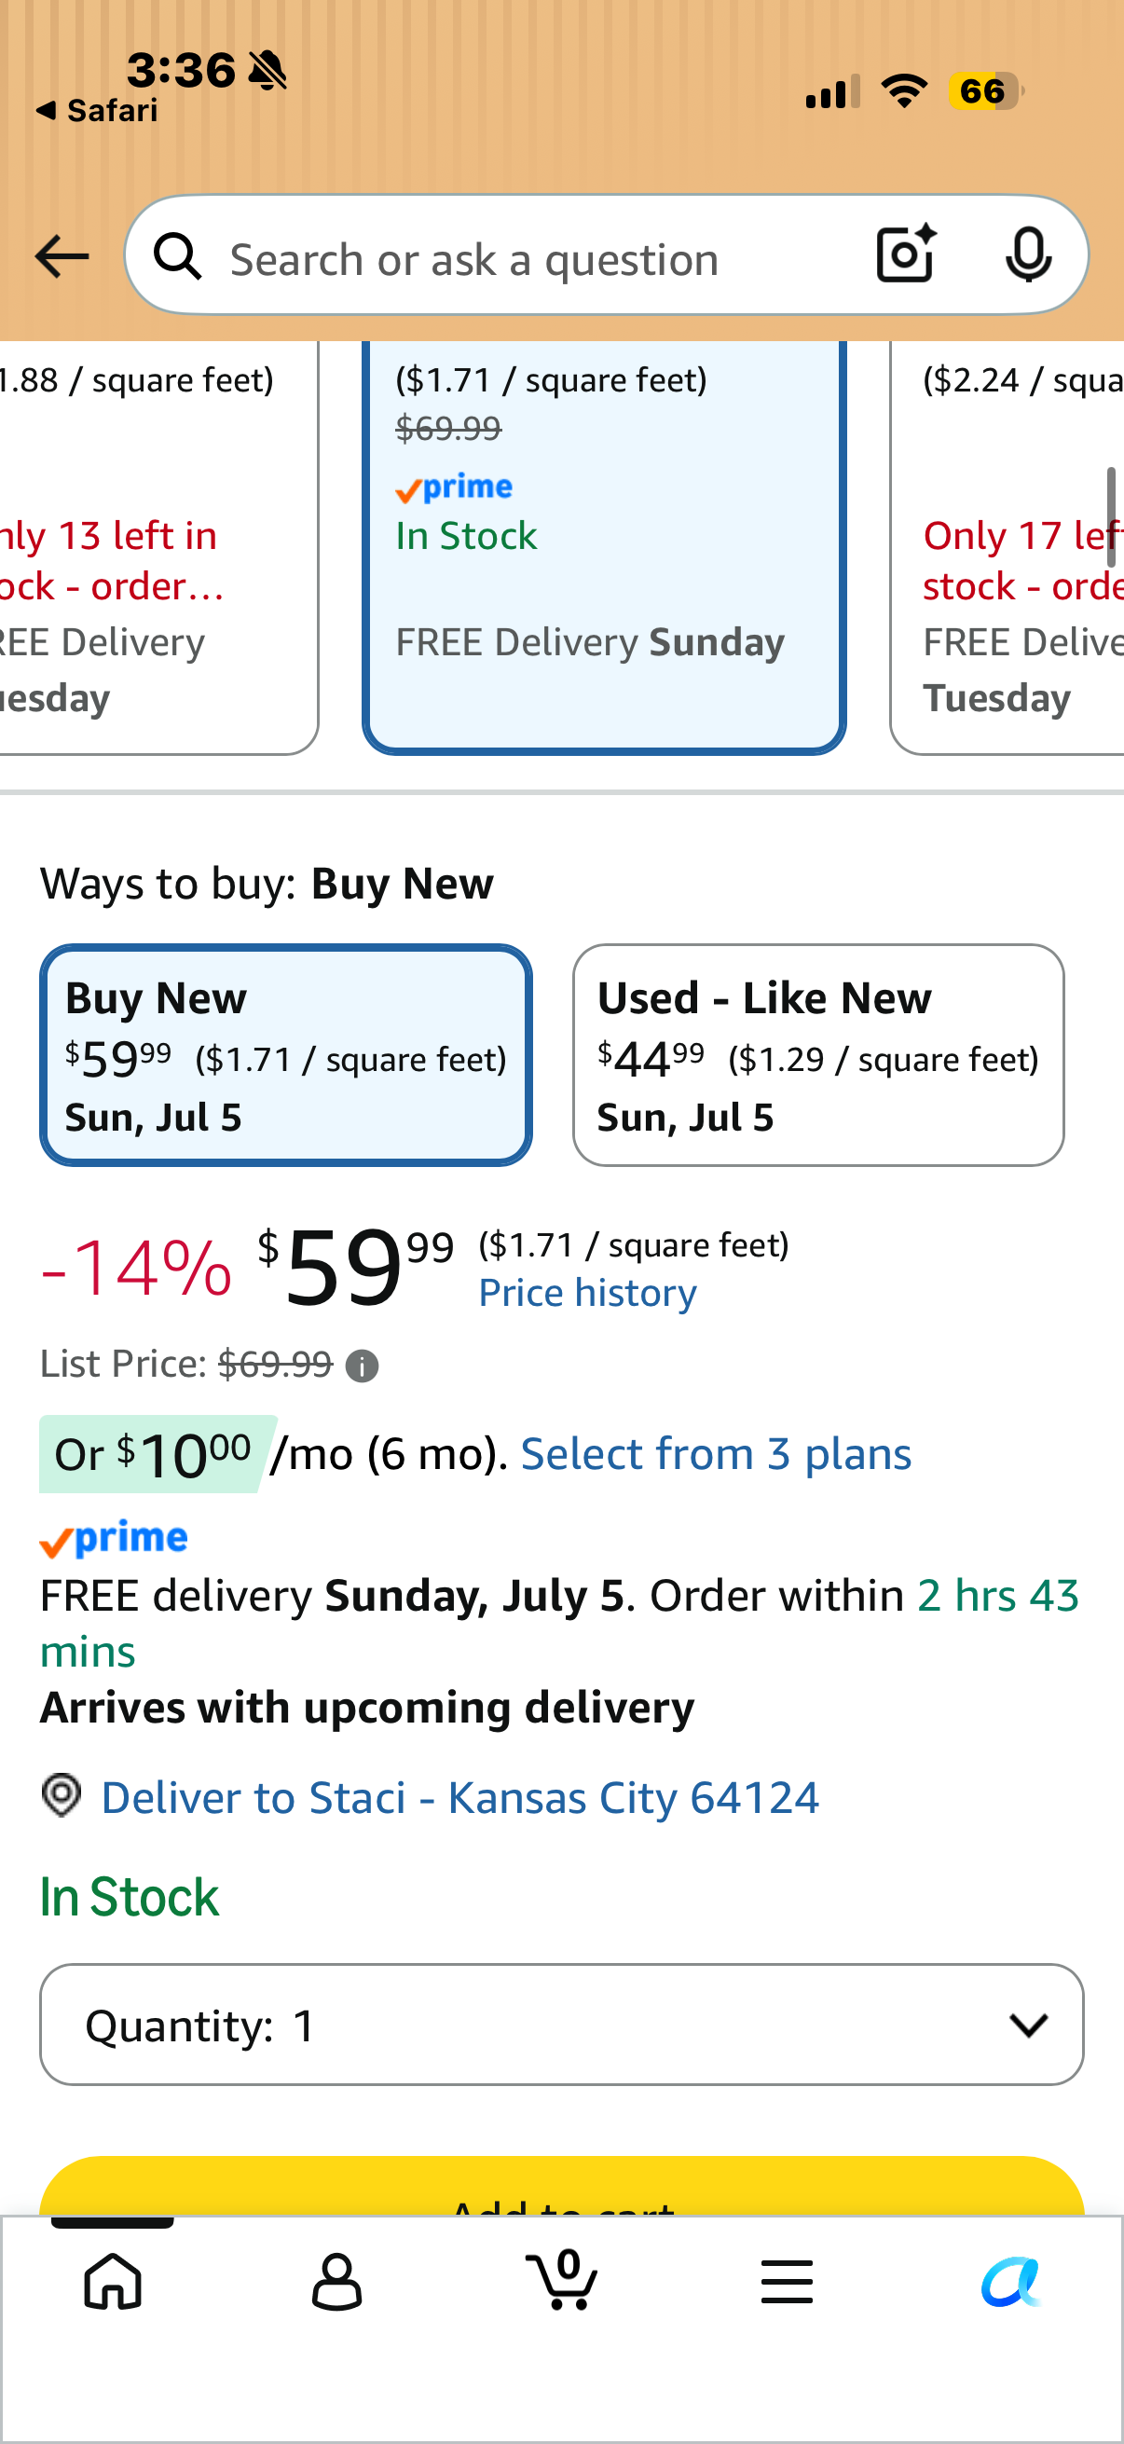Open camera lens search icon
The image size is (1124, 2444).
coord(906,254)
